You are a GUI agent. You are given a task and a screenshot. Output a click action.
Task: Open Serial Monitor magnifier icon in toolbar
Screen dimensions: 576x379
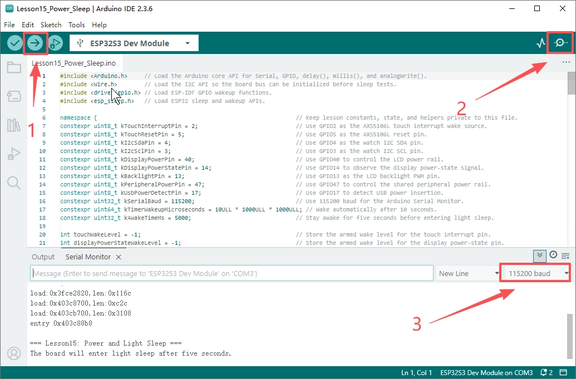point(560,43)
